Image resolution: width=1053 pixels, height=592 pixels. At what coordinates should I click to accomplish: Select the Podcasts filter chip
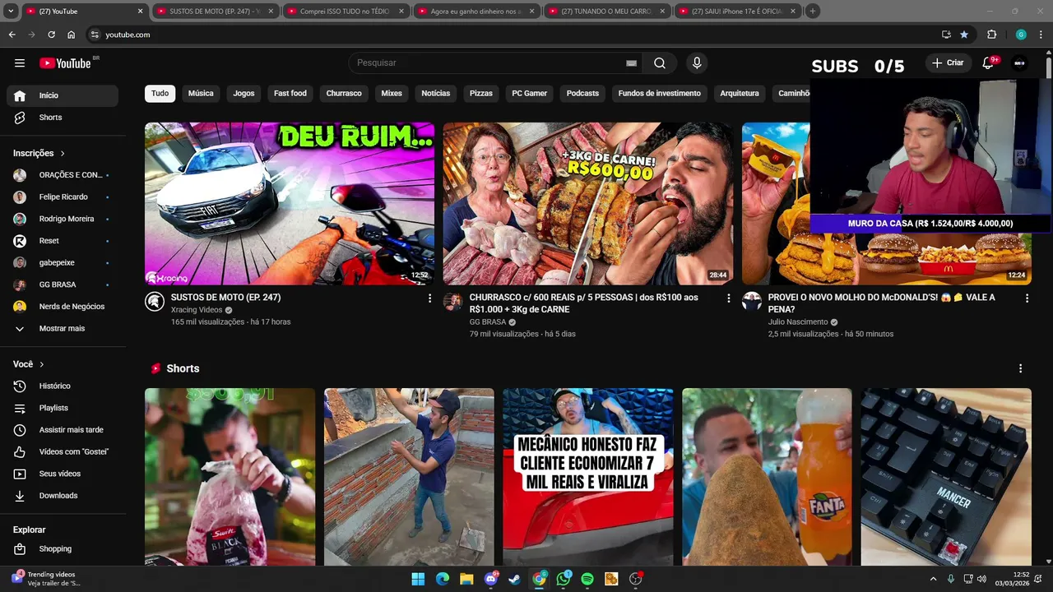tap(582, 94)
